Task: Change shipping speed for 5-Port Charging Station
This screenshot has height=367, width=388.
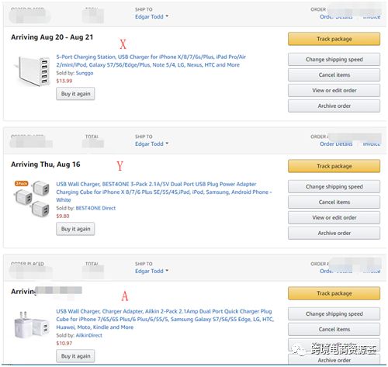Action: (x=334, y=60)
